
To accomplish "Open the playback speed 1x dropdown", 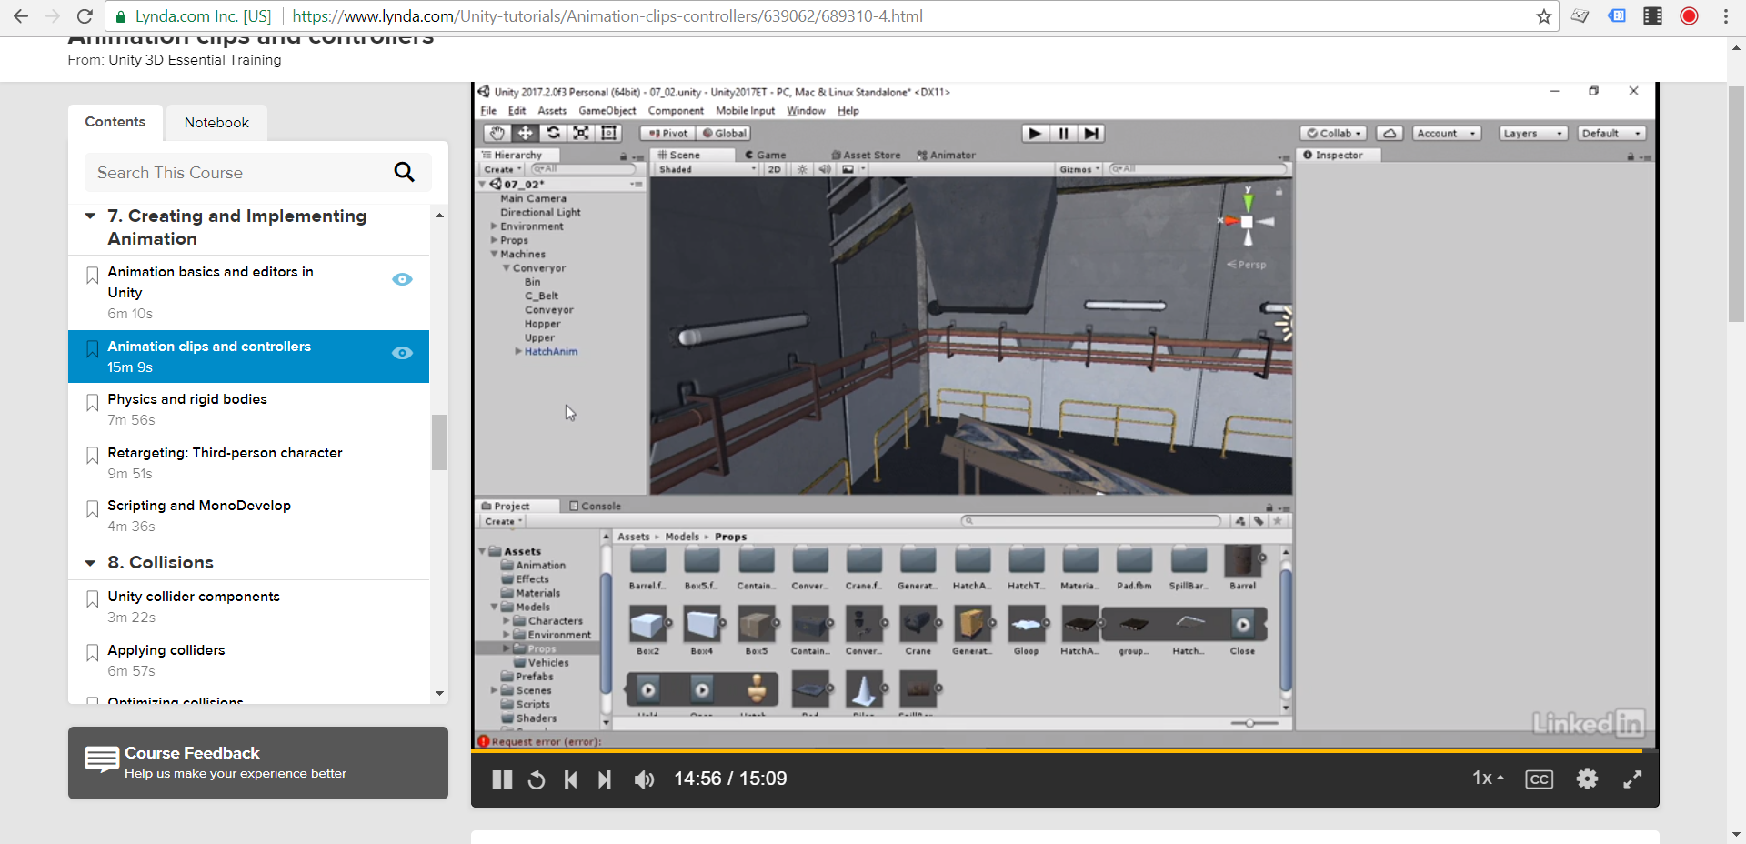I will [1489, 779].
